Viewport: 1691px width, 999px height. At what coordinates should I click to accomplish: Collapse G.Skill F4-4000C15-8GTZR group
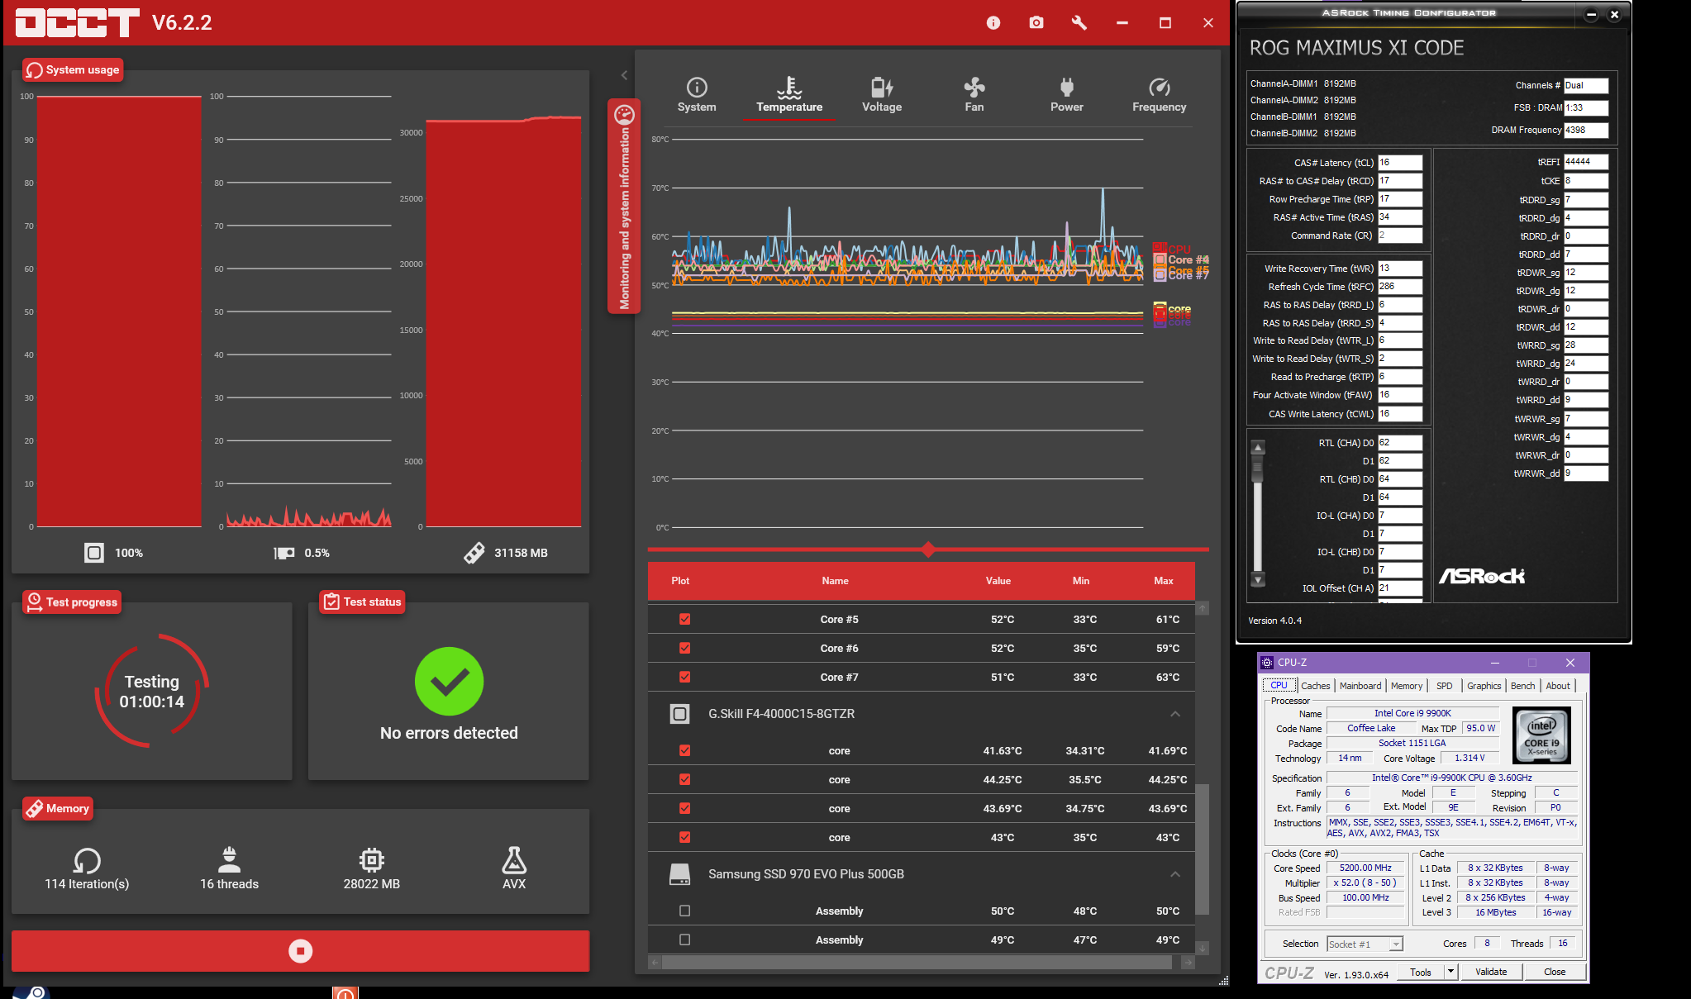[x=1174, y=714]
